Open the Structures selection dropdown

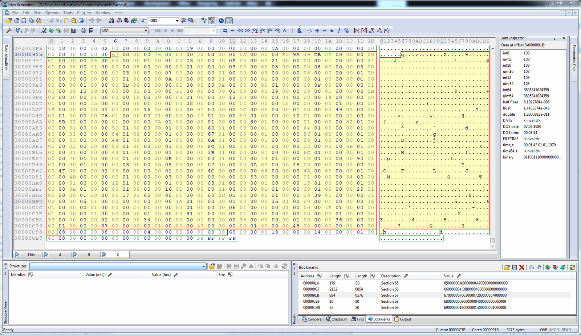(204, 266)
